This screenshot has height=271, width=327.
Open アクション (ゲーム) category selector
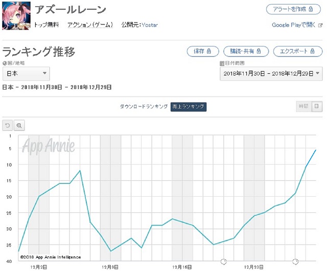coord(90,25)
